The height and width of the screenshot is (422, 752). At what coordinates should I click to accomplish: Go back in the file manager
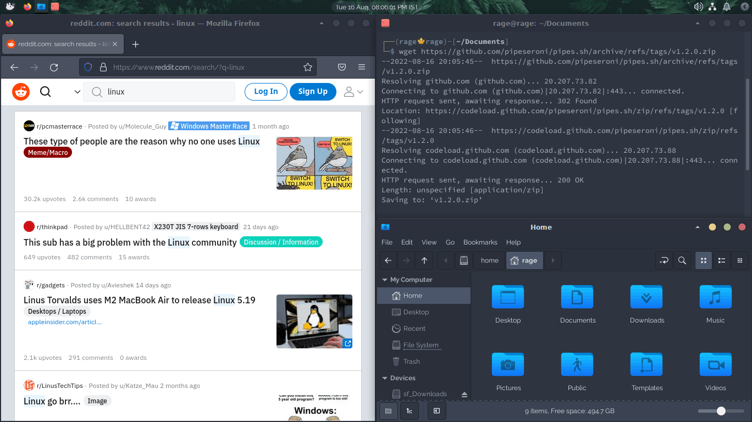(x=388, y=260)
